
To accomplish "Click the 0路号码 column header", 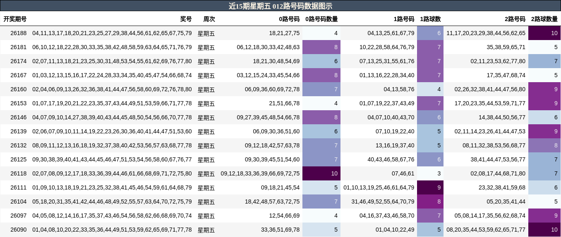I will (289, 19).
